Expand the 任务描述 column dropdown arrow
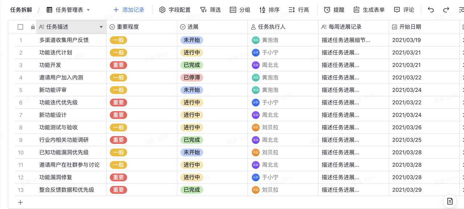Image resolution: width=464 pixels, height=209 pixels. pos(101,27)
